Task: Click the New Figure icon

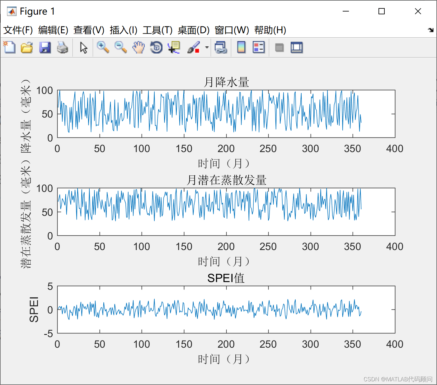Action: point(9,48)
